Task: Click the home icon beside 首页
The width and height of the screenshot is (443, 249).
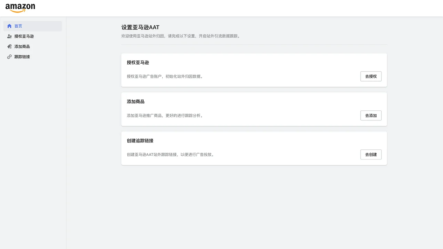Action: 9,26
